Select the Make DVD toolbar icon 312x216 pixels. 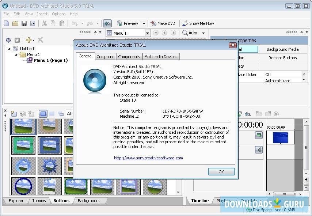coord(163,23)
